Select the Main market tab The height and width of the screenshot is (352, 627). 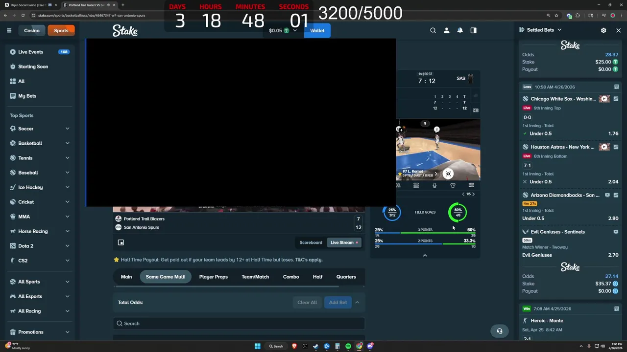[126, 277]
